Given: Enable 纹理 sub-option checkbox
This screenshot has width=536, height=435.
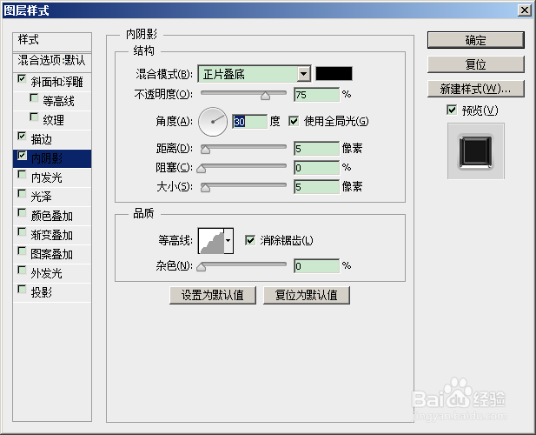Looking at the screenshot, I should coord(34,117).
